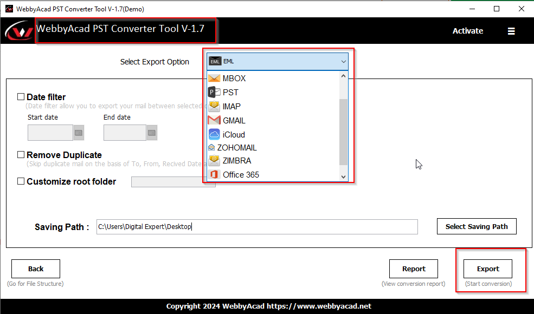Click the Start date input box
The image size is (534, 314).
click(x=50, y=133)
